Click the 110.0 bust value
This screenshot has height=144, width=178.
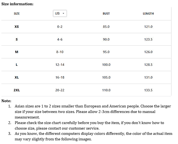[x=106, y=90]
